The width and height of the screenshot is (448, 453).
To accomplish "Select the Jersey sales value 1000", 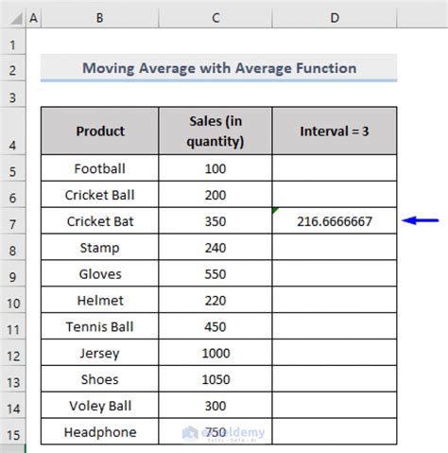I will point(215,353).
